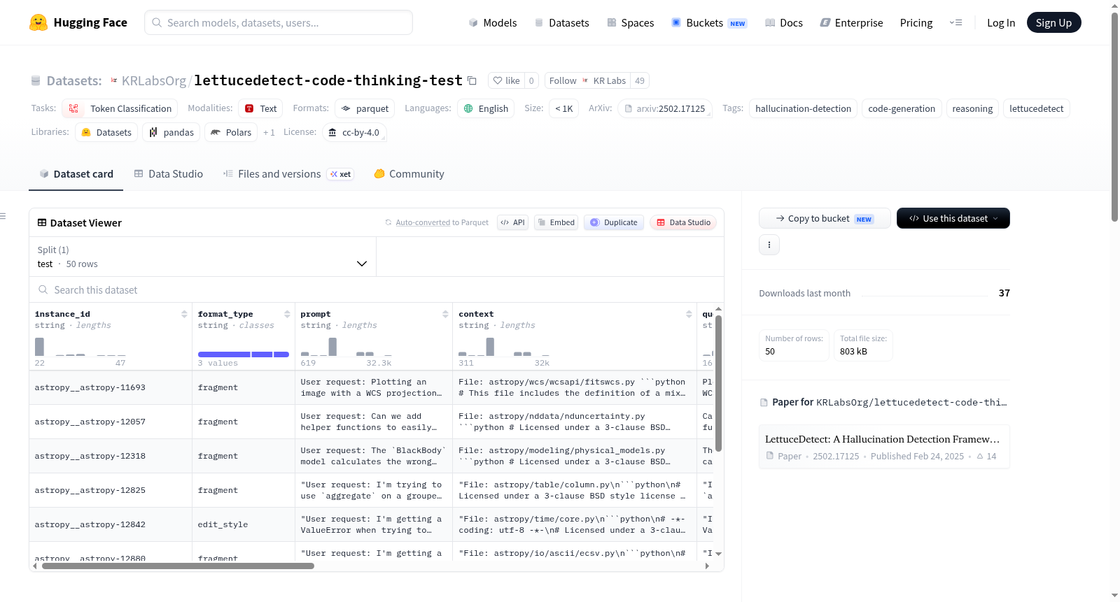Screen dimensions: 1120x602
Task: Click the table vertical scrollbar thumb
Action: coord(718,383)
